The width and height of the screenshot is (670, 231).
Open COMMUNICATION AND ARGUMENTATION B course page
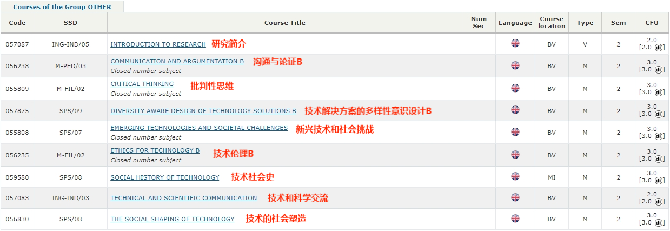(x=177, y=61)
